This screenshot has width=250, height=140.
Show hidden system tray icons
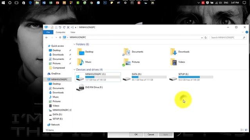(x=198, y=3)
